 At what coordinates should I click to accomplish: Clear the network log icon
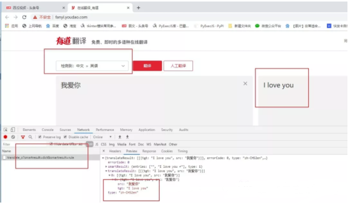[x=13, y=137]
